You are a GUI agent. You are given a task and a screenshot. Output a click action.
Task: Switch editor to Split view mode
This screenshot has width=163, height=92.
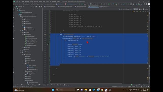click(140, 9)
